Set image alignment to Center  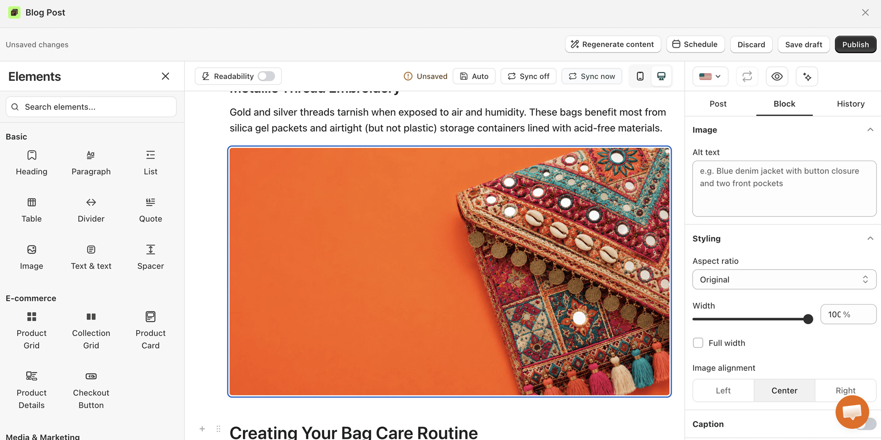(784, 390)
